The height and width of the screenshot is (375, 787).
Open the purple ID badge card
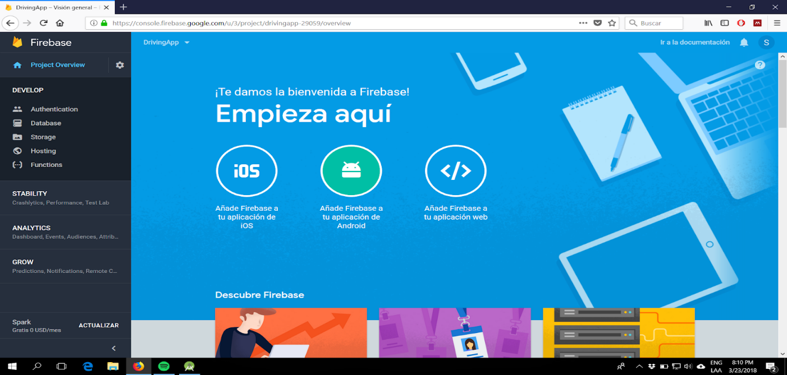coord(455,333)
